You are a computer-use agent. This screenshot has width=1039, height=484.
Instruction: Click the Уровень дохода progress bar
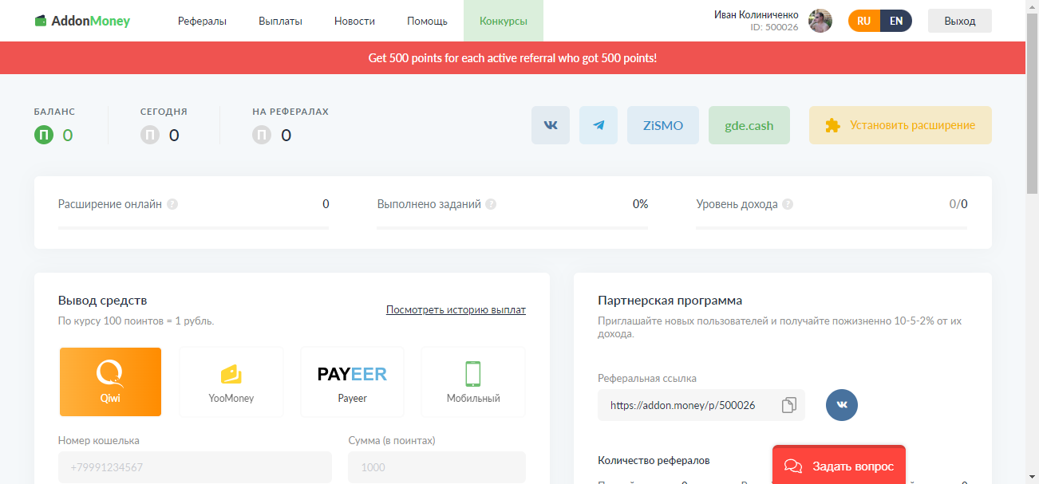click(x=832, y=228)
